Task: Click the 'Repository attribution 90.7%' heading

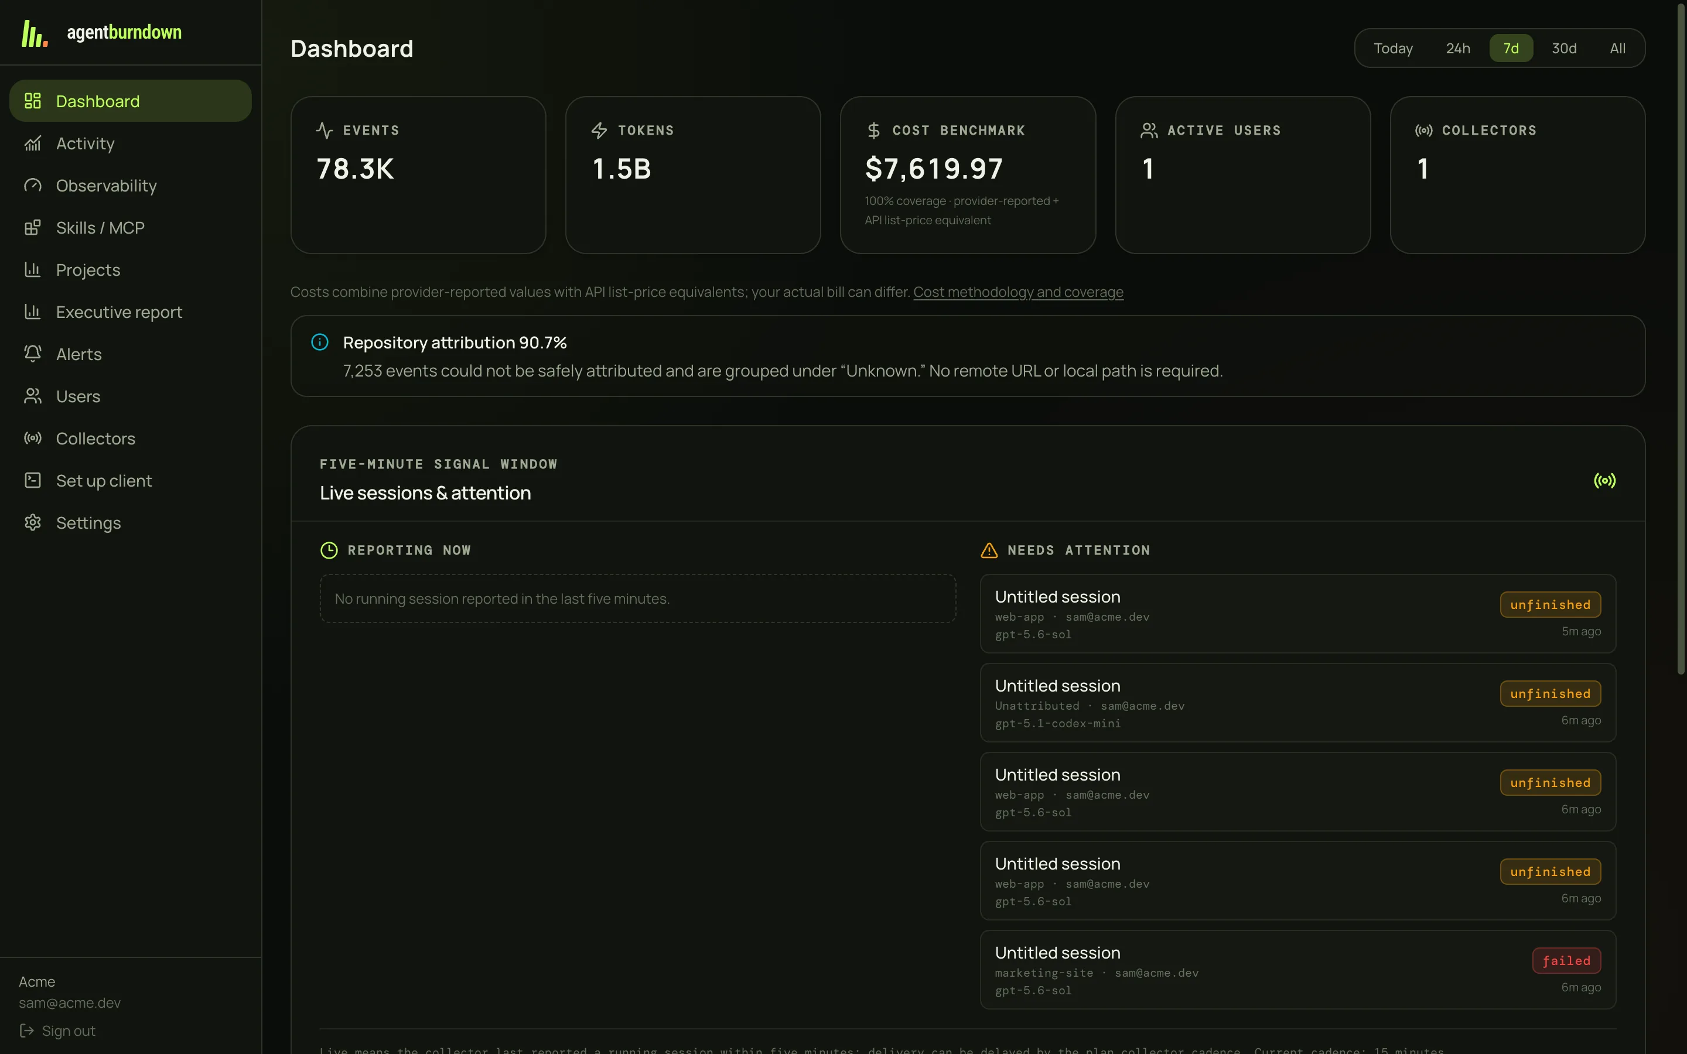Action: 455,343
